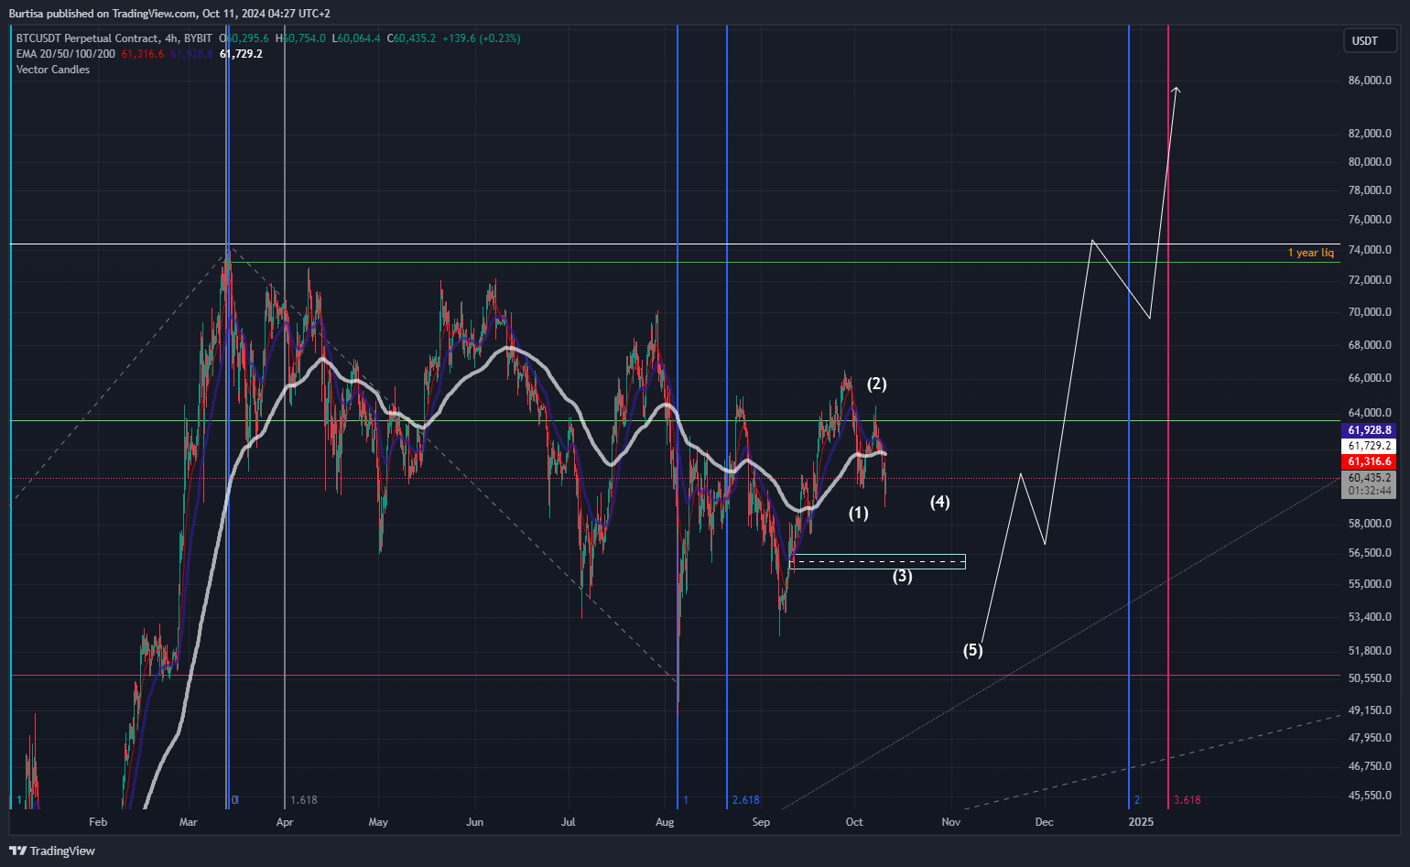
Task: Click the 66,000.0 price axis label
Action: (1370, 378)
